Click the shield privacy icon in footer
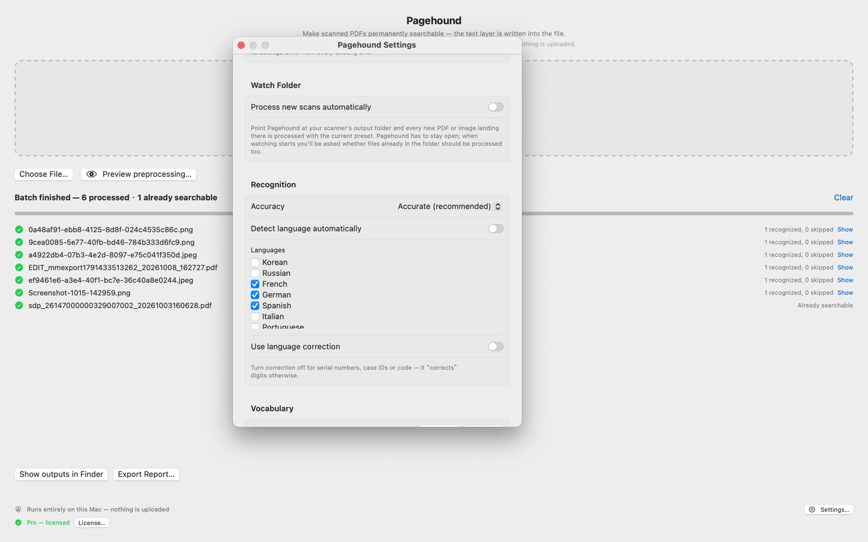 tap(18, 509)
